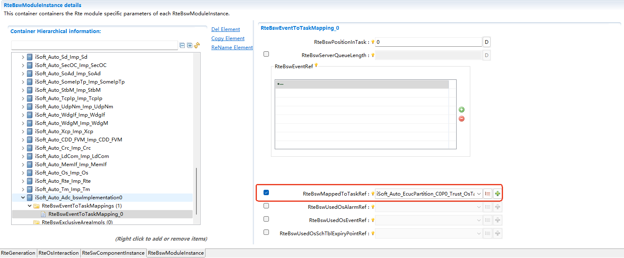Enable the RteBswServerQueueLength checkbox

click(x=266, y=54)
